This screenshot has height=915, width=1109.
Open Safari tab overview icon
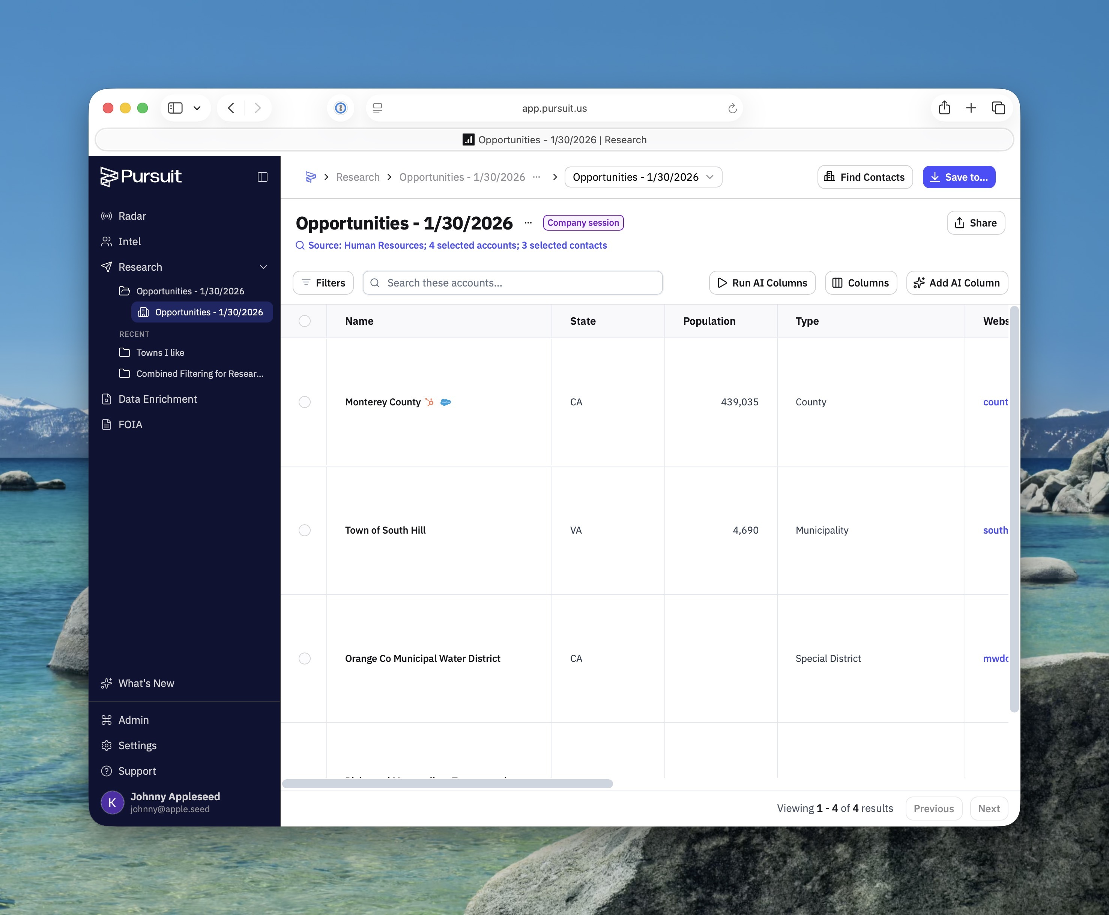[x=998, y=108]
